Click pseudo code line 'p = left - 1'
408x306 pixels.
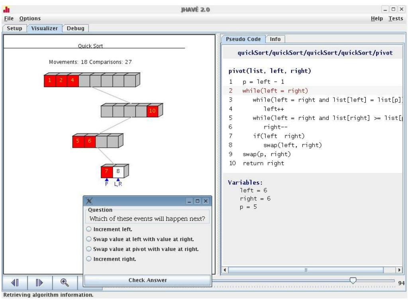263,82
